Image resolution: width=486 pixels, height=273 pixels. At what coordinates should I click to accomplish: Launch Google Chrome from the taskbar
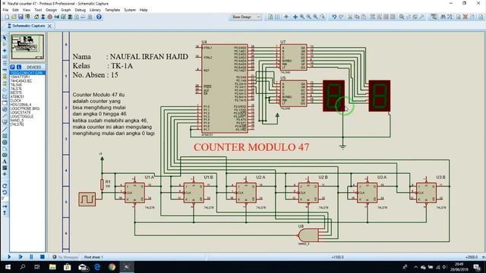(x=112, y=267)
